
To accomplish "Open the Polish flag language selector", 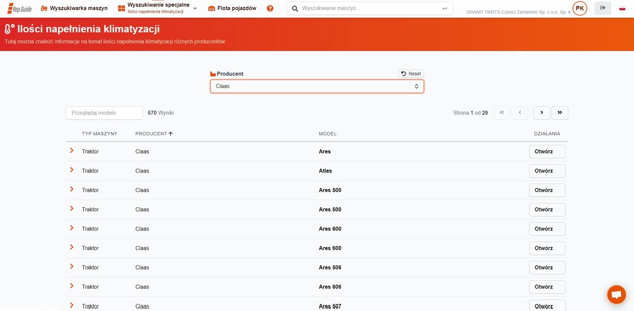I will [623, 9].
